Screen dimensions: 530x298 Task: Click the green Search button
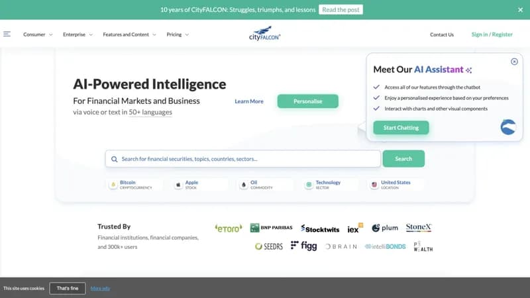403,159
